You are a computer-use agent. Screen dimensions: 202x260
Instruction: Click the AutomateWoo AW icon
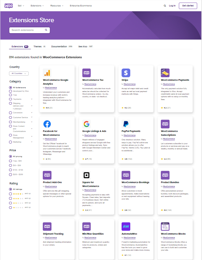point(126,227)
